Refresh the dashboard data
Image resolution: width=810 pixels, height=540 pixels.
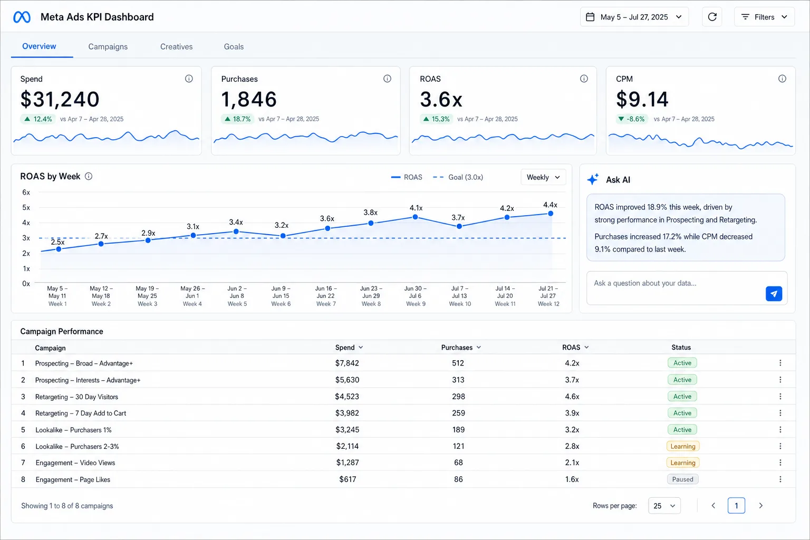click(x=712, y=17)
